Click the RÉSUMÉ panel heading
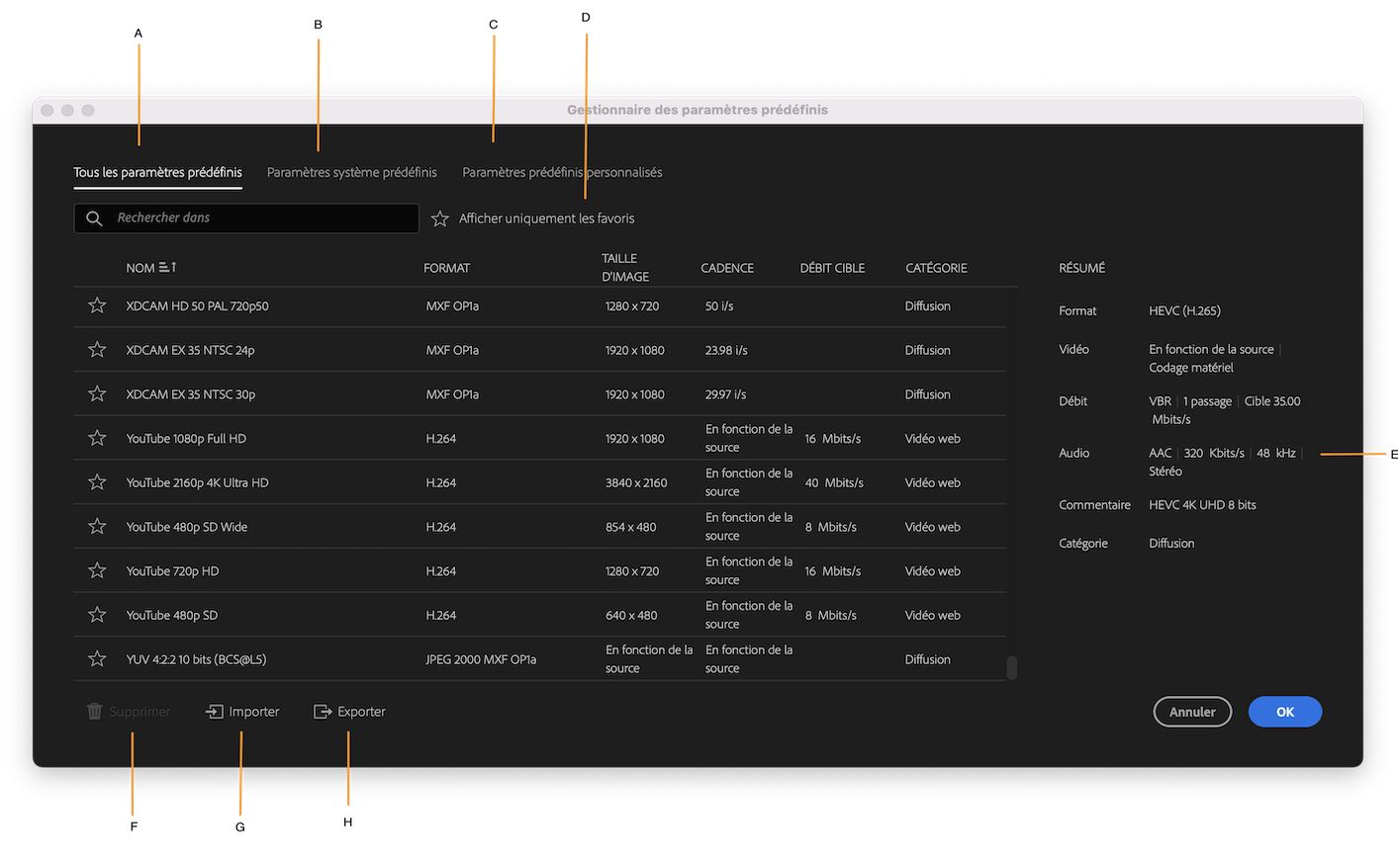The image size is (1398, 861). [x=1081, y=268]
